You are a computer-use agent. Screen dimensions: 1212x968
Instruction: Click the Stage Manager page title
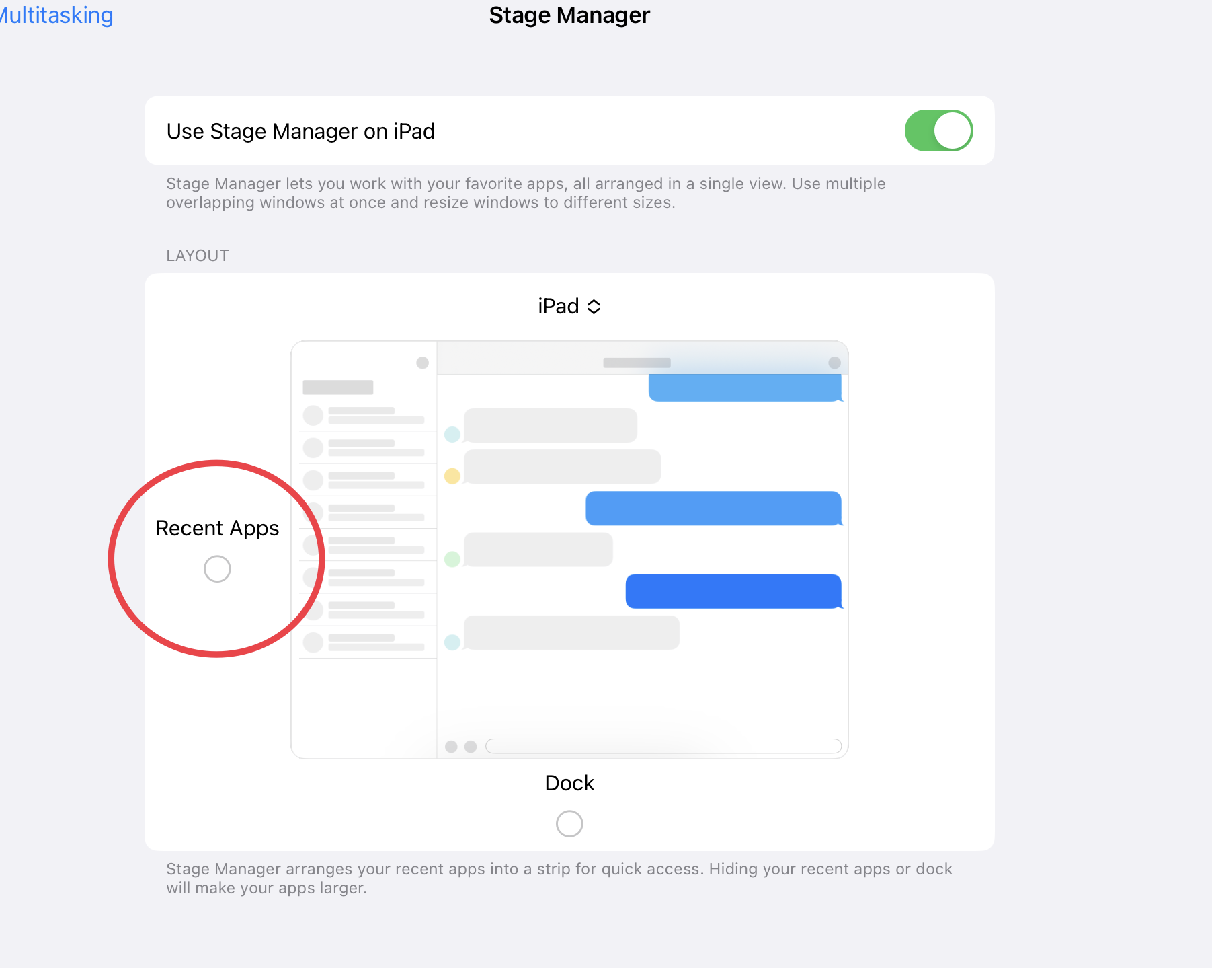(x=569, y=15)
